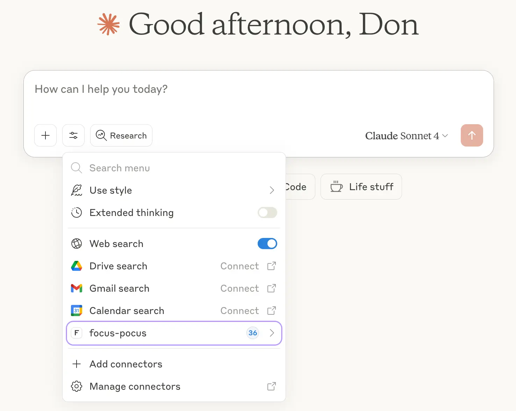516x411 pixels.
Task: Open Manage connectors external link icon
Action: pos(272,386)
